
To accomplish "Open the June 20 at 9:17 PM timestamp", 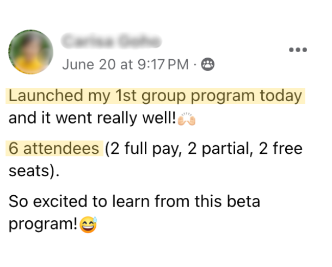I will (x=125, y=65).
